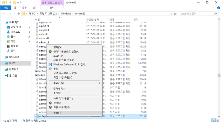Click the file list vertical scrollbar thumb
This screenshot has width=221, height=122.
pyautogui.click(x=219, y=75)
